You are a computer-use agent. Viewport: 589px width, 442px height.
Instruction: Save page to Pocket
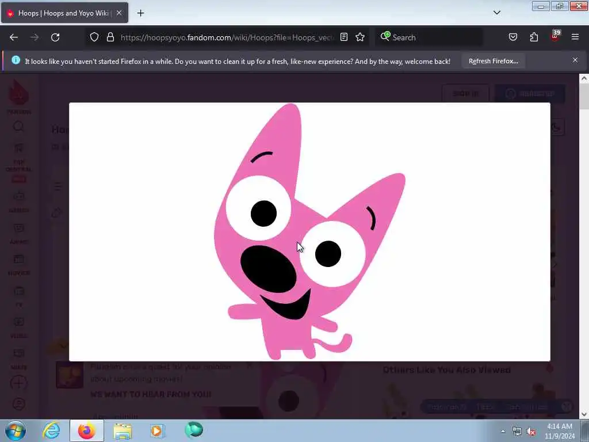point(513,37)
